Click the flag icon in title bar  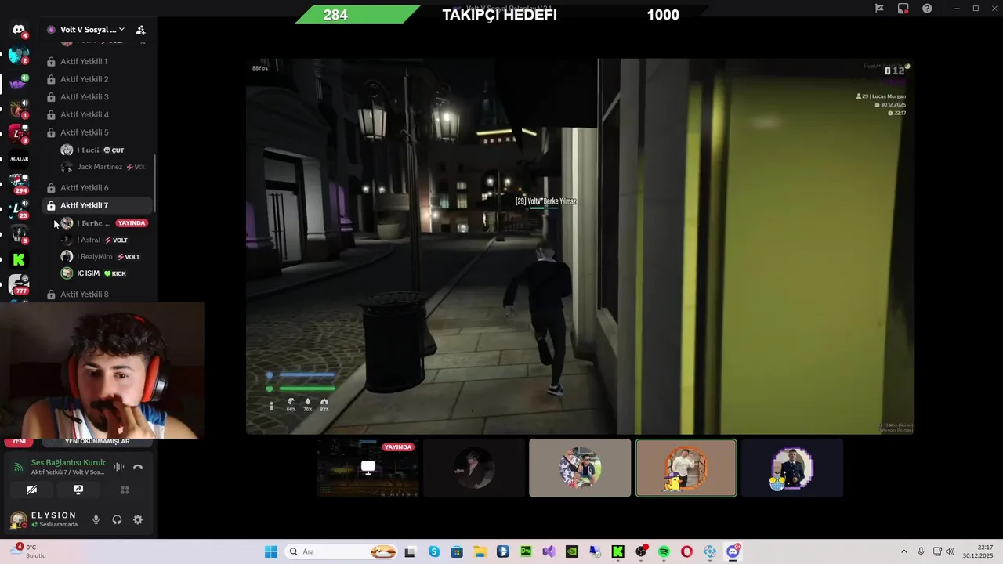point(879,9)
